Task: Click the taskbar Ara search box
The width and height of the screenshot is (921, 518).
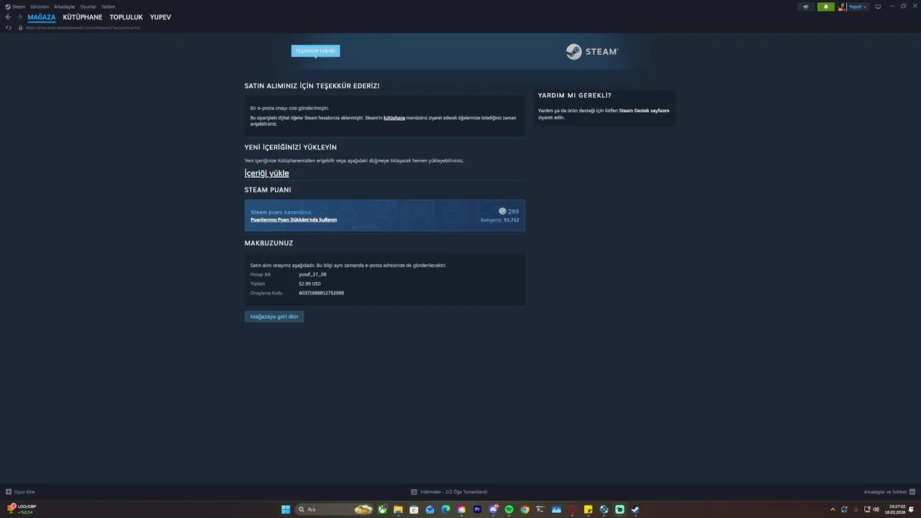Action: 334,509
